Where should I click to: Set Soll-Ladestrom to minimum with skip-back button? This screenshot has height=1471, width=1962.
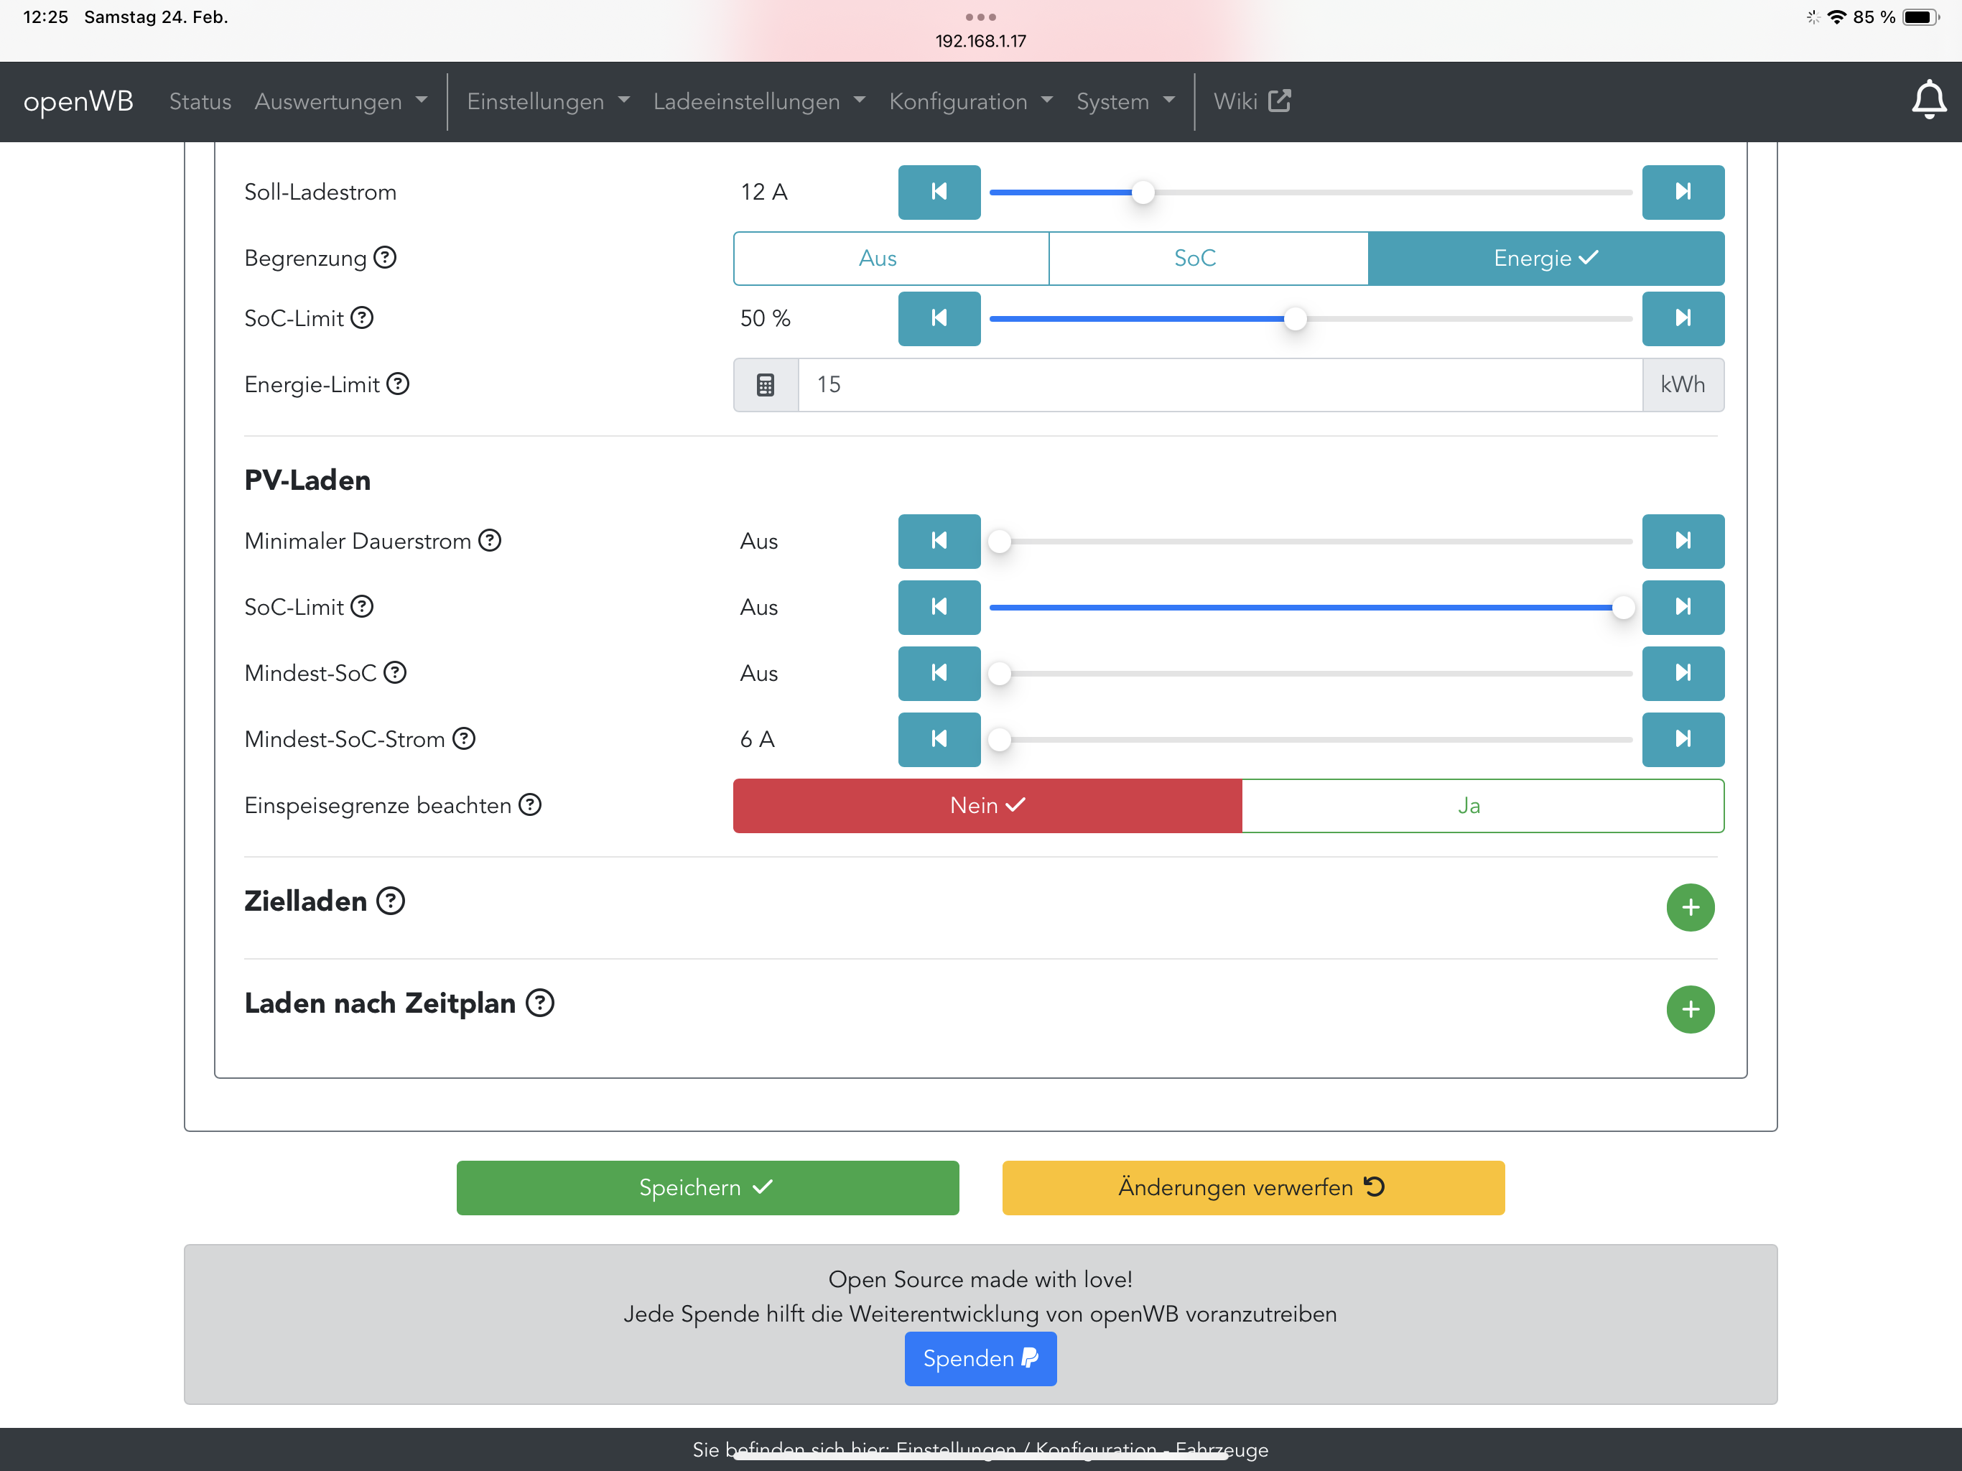point(939,192)
